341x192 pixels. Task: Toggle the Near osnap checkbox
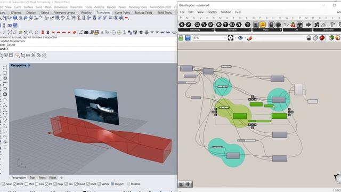pos(3,184)
